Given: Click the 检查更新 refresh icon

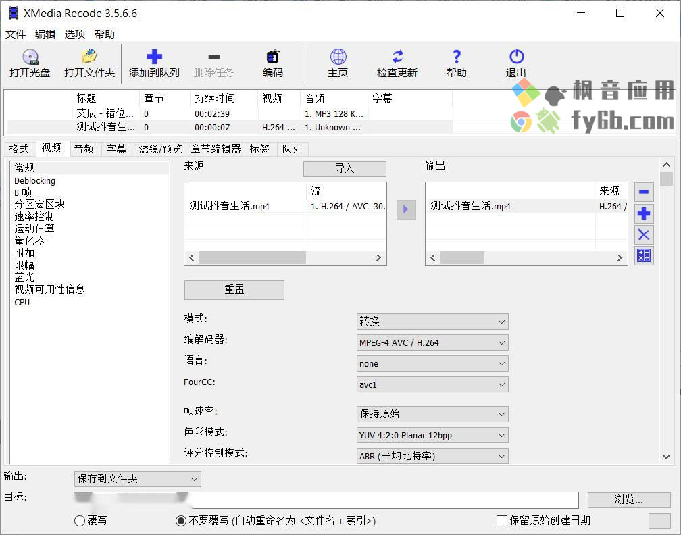Looking at the screenshot, I should (397, 57).
